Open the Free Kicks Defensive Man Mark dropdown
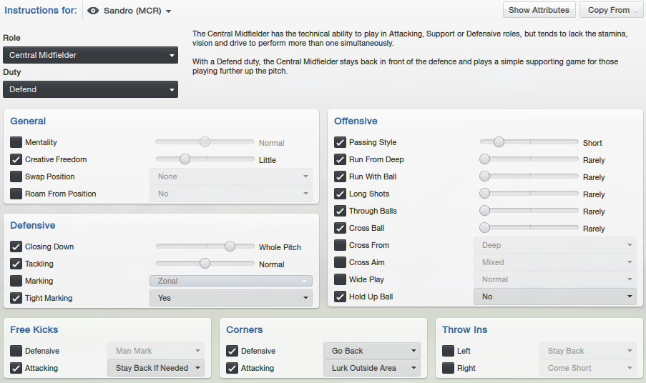 click(156, 351)
